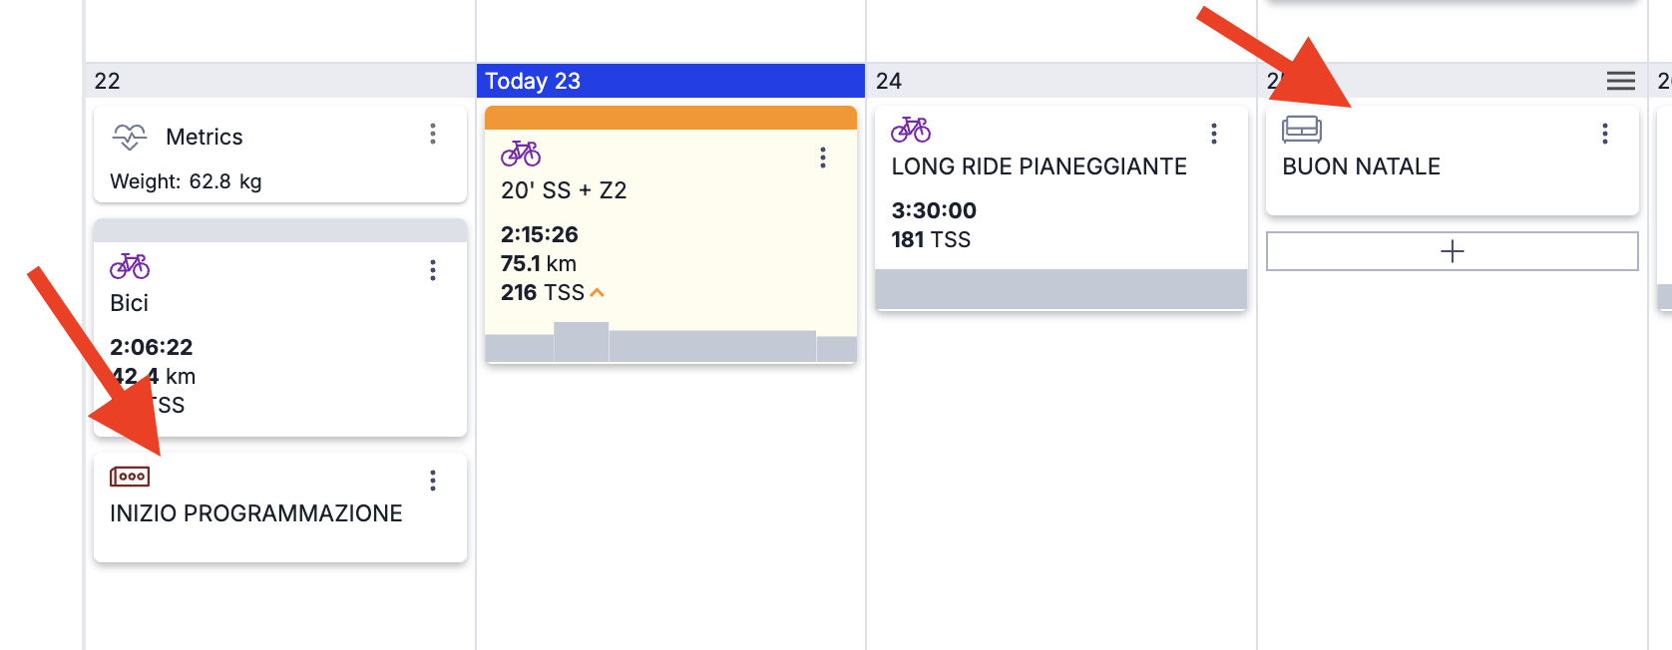Click the bike icon on LONG RIDE PIANEGGIANTE
Image resolution: width=1672 pixels, height=650 pixels.
point(911,130)
